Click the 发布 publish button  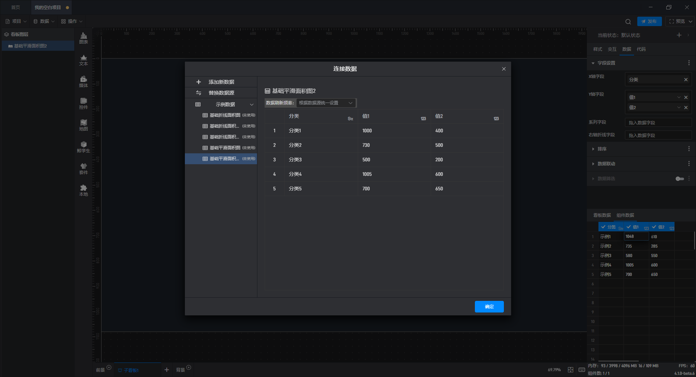click(649, 21)
